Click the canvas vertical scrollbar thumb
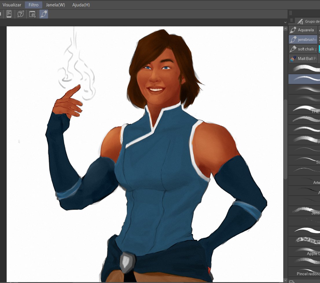 coord(285,139)
